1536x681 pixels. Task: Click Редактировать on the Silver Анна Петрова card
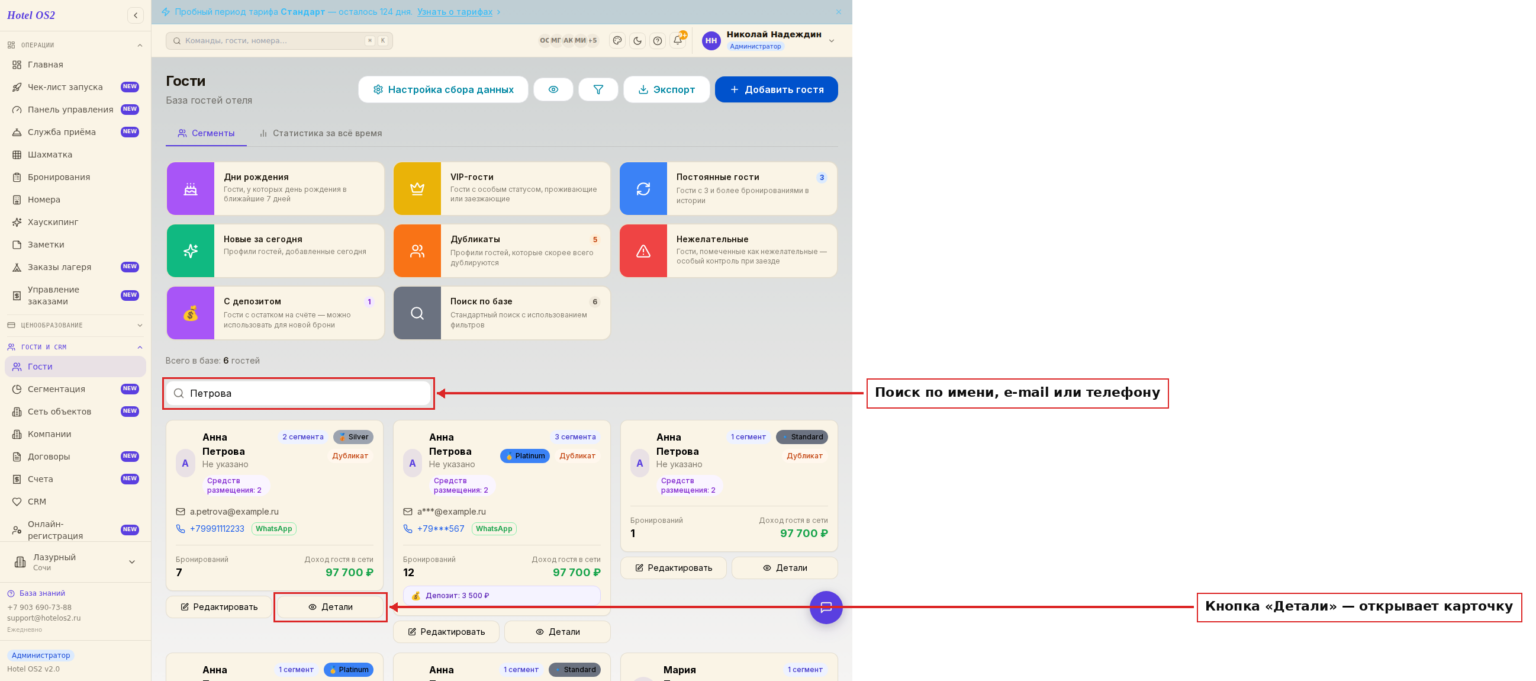pyautogui.click(x=219, y=607)
